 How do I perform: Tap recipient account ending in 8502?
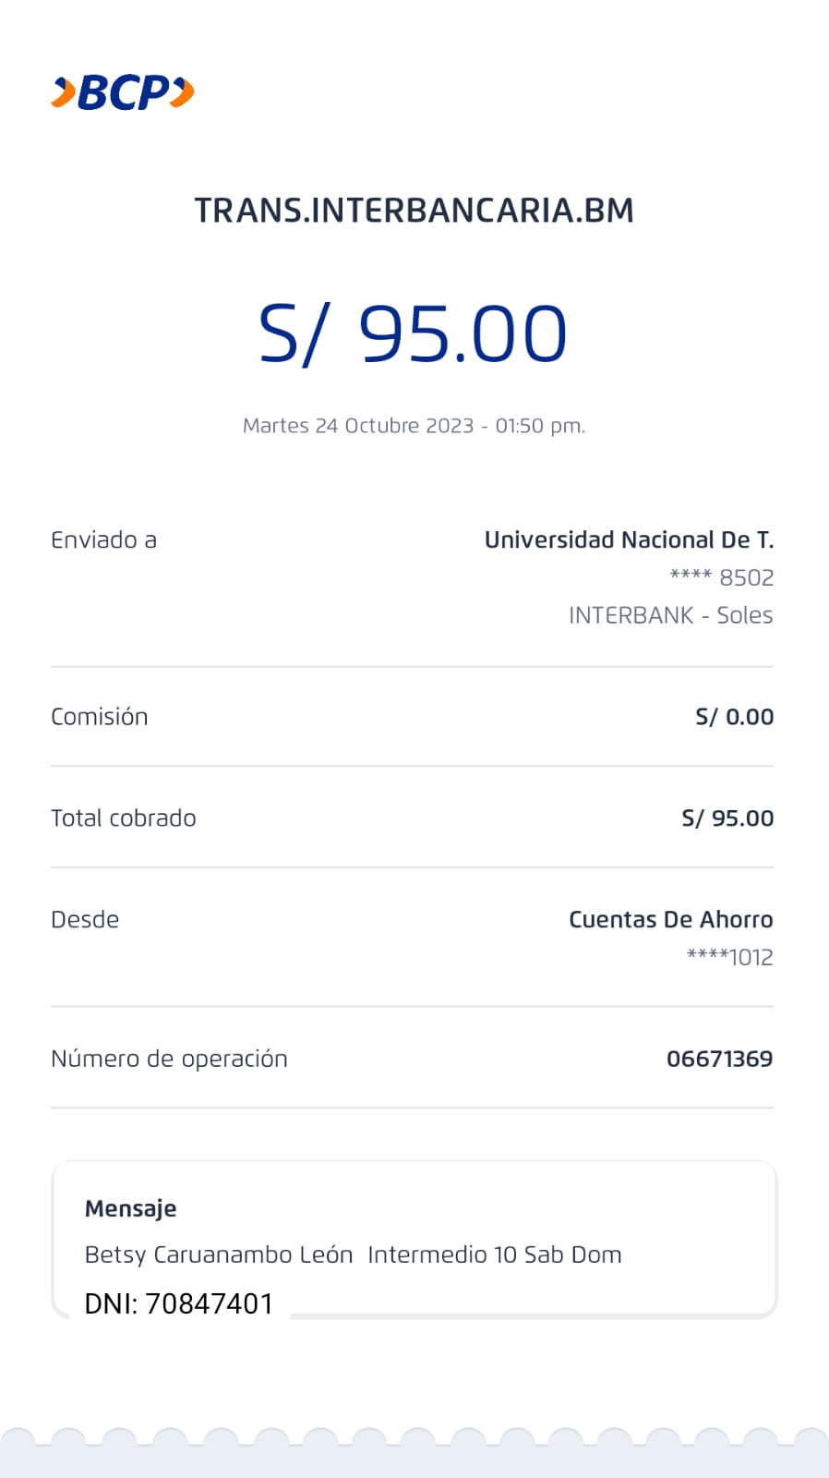tap(722, 578)
